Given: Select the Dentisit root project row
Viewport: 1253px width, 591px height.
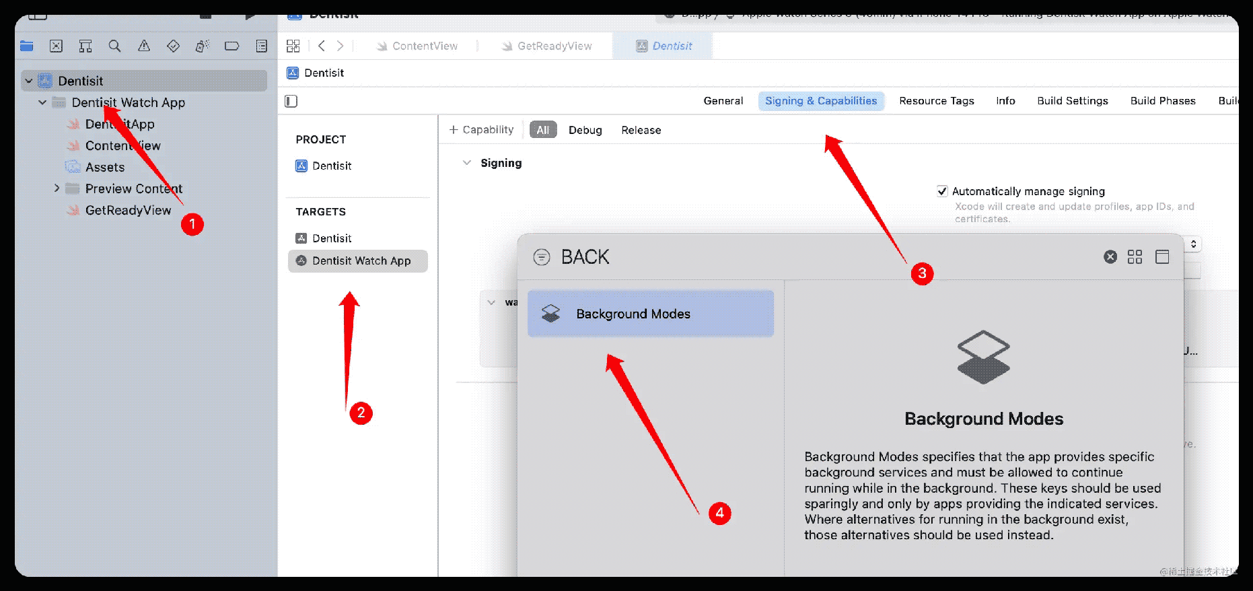Looking at the screenshot, I should 144,81.
